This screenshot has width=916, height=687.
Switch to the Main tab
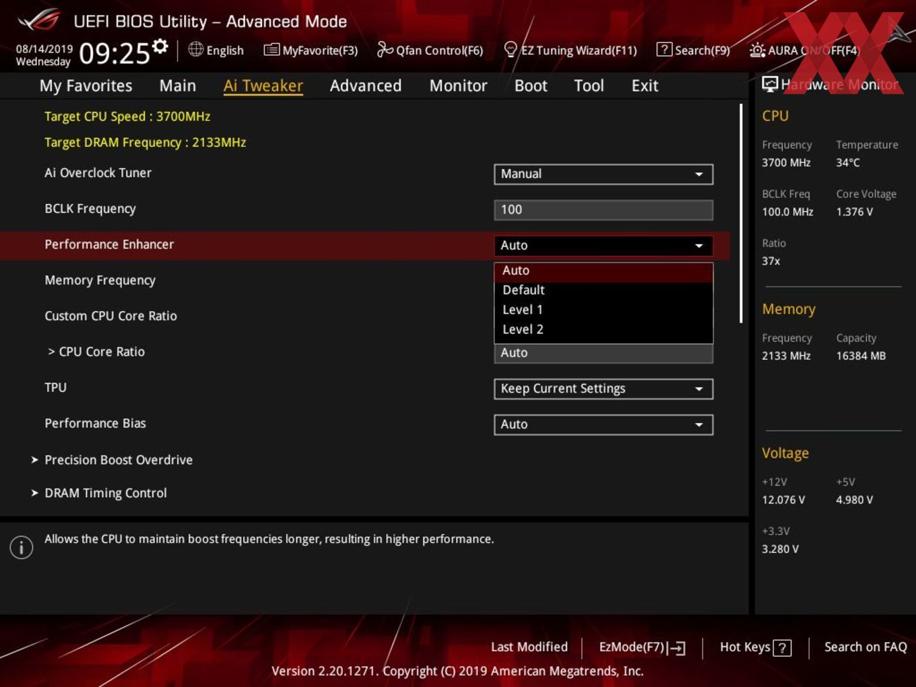178,86
